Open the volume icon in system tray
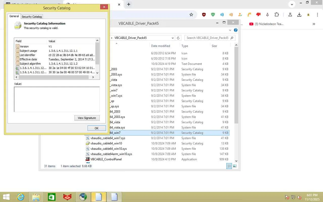323x202 pixels. coord(299,197)
